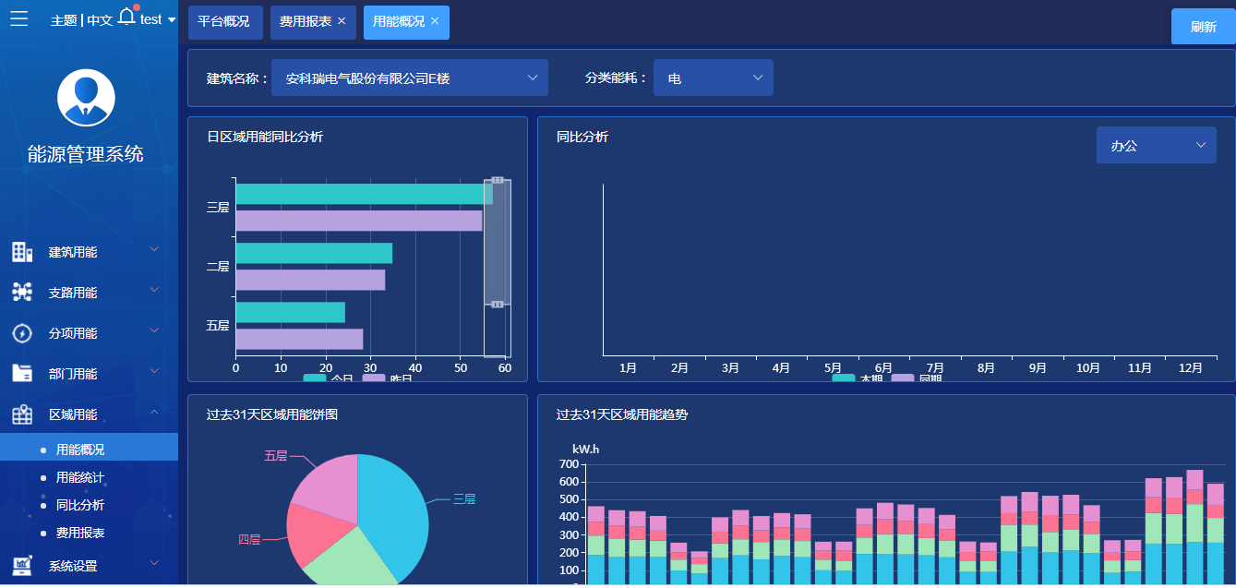The image size is (1236, 588).
Task: Open the hamburger menu icon
Action: (x=18, y=18)
